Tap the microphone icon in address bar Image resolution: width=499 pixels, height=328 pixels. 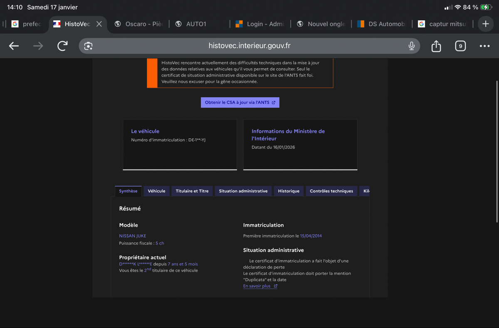(411, 46)
